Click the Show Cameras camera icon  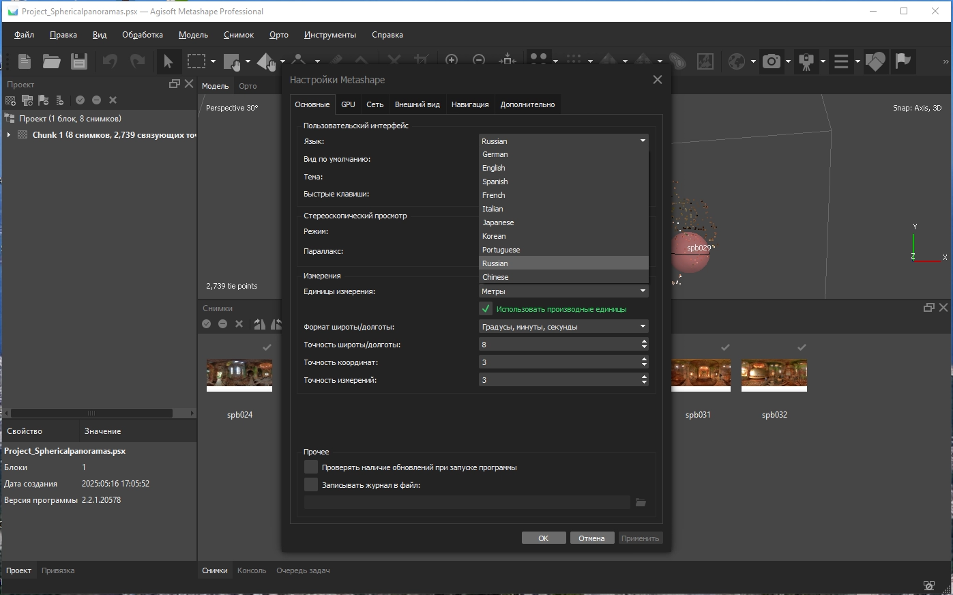tap(772, 61)
